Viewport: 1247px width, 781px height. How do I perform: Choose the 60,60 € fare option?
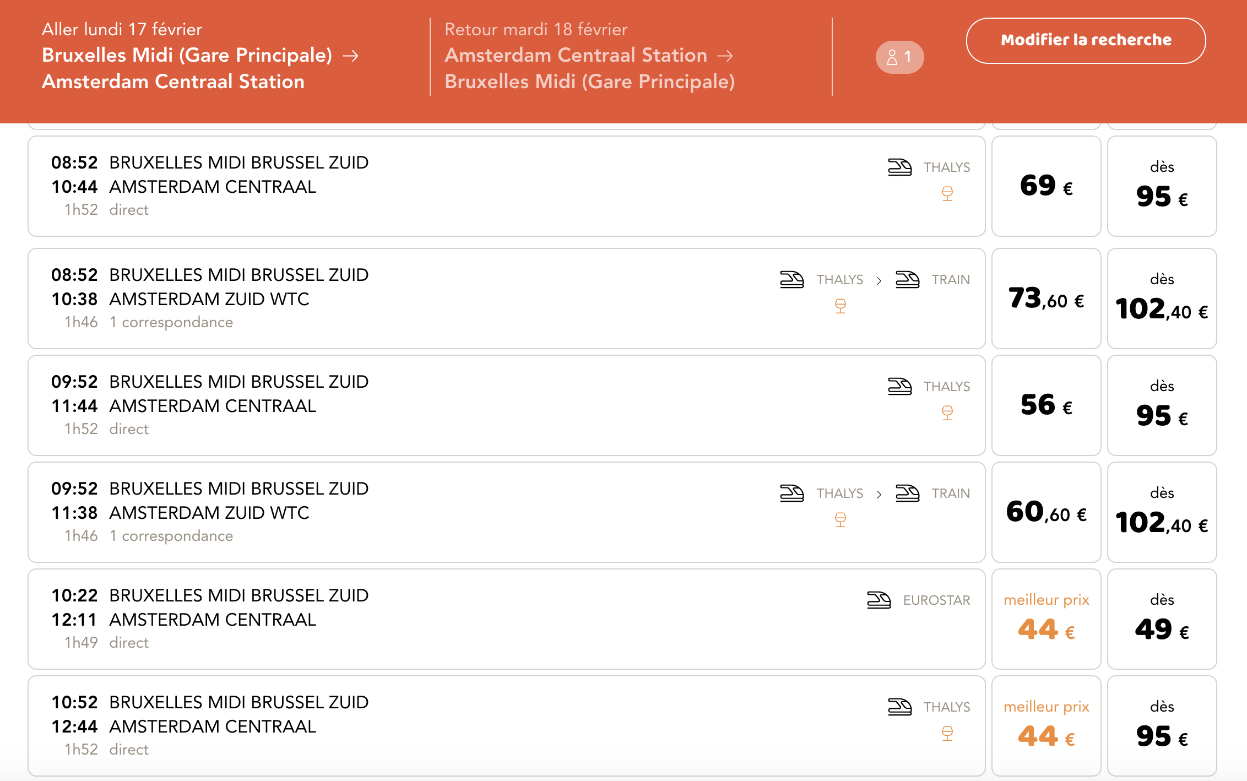[x=1046, y=512]
